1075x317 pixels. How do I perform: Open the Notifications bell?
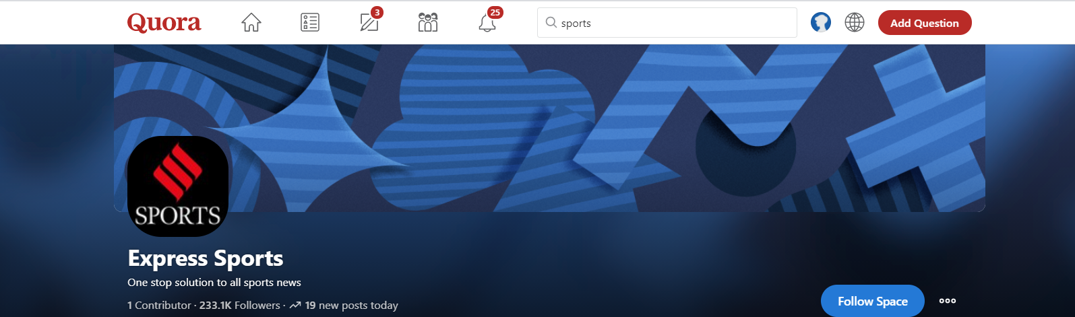coord(487,23)
